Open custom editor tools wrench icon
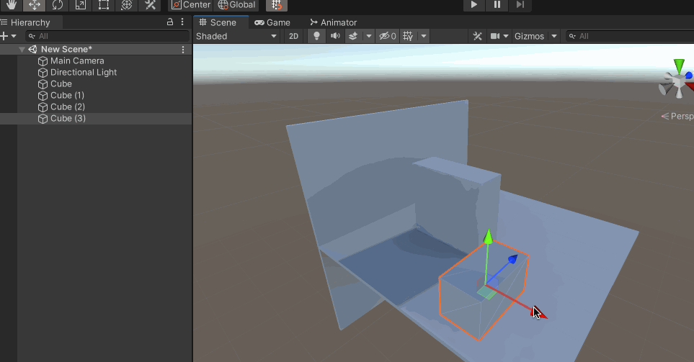Viewport: 694px width, 362px height. click(x=150, y=5)
